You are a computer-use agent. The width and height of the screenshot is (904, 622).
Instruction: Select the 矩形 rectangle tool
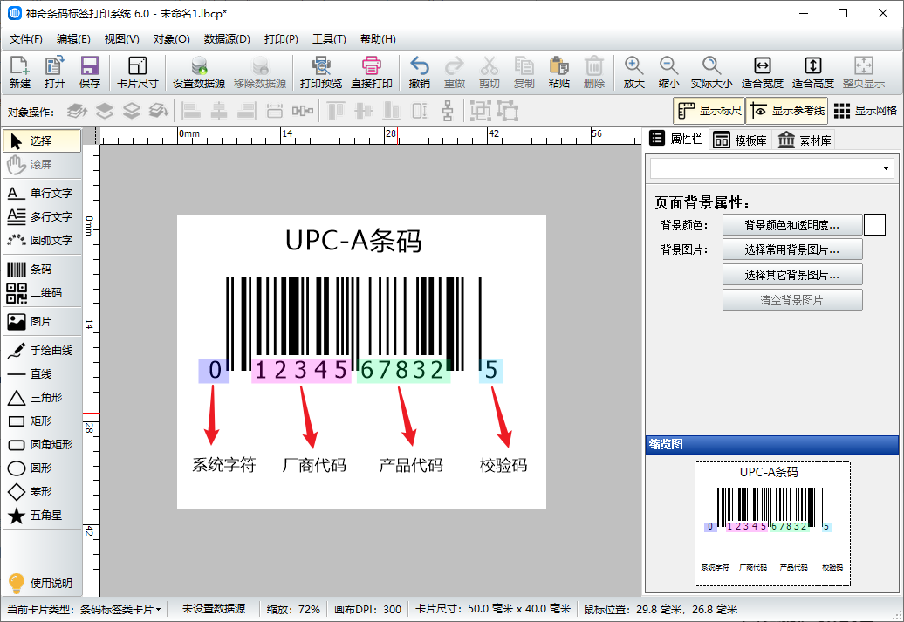point(42,420)
